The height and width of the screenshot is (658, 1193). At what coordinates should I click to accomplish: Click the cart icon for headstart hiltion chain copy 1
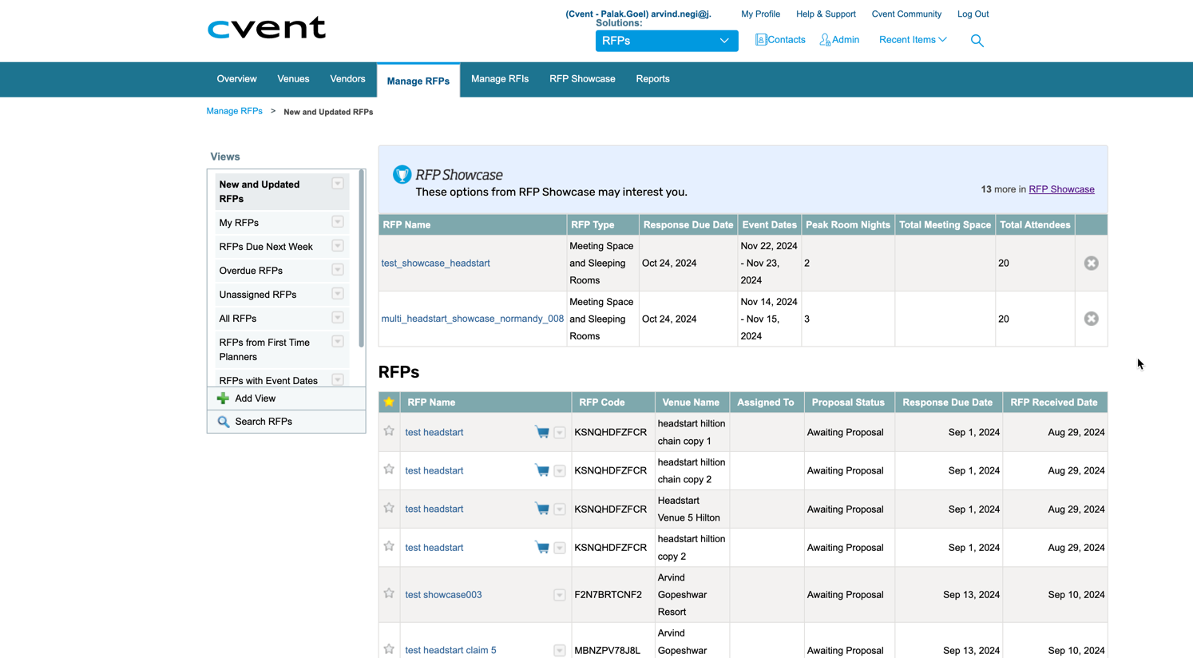(542, 433)
